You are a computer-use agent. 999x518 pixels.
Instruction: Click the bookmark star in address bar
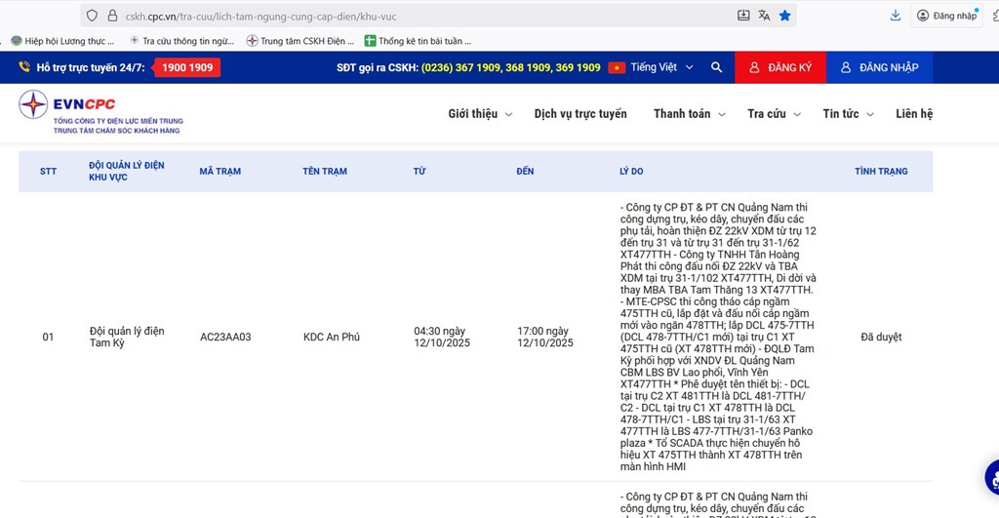click(785, 16)
